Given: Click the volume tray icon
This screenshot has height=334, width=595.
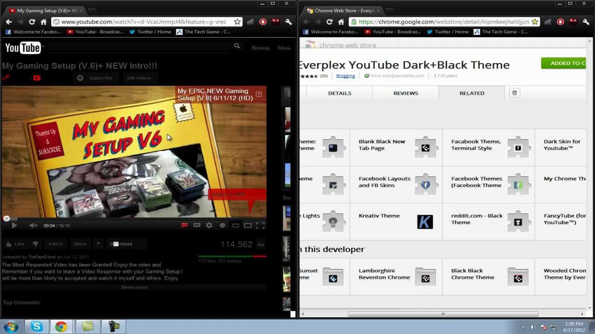Looking at the screenshot, I should (533, 327).
